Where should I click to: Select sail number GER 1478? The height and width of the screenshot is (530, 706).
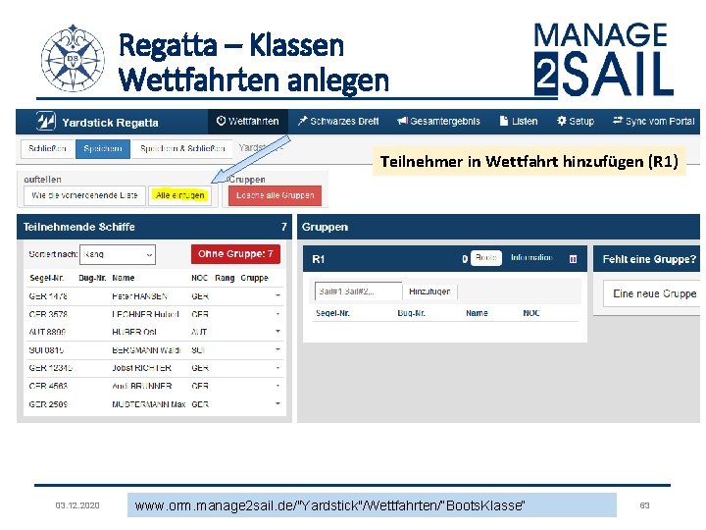(48, 296)
